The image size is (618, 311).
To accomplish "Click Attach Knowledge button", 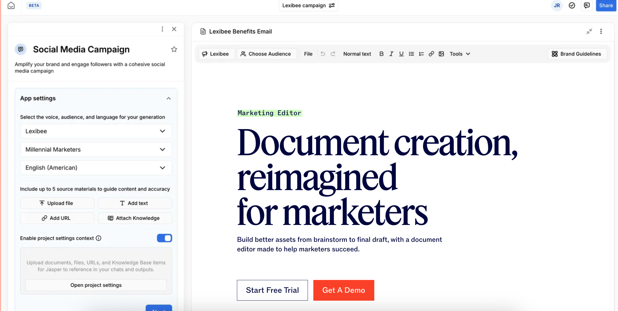I will pos(135,218).
